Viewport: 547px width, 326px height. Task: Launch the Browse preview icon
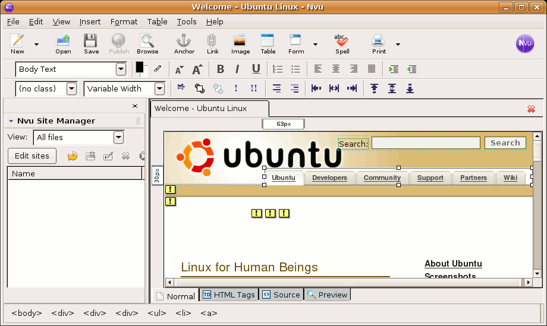pyautogui.click(x=147, y=44)
